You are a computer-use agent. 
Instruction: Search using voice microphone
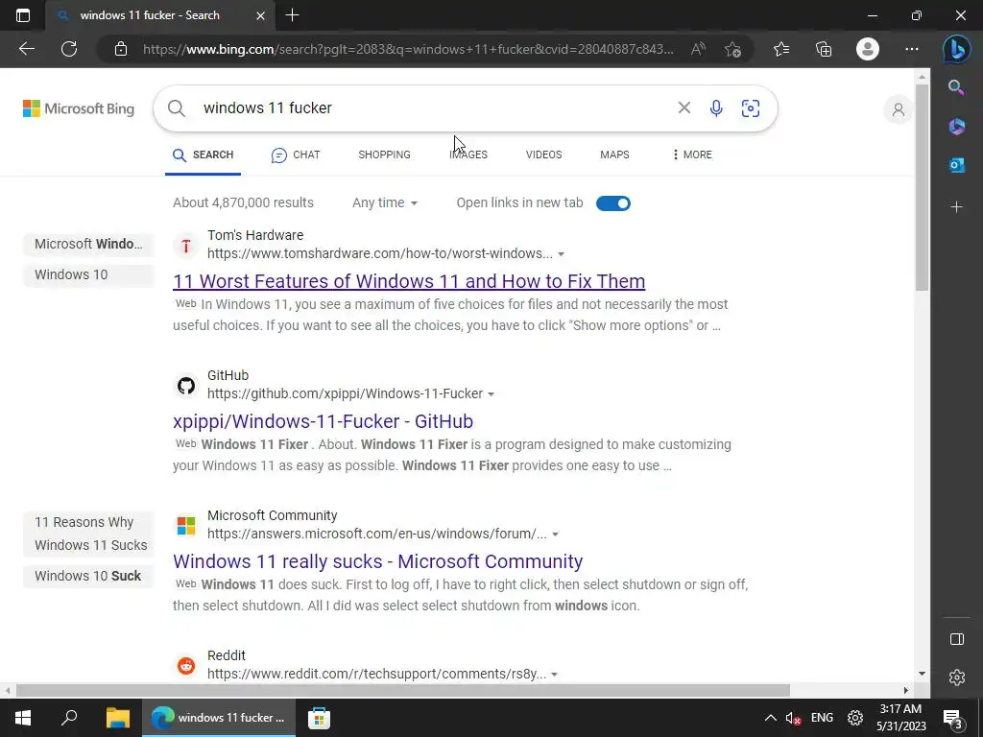pos(716,107)
